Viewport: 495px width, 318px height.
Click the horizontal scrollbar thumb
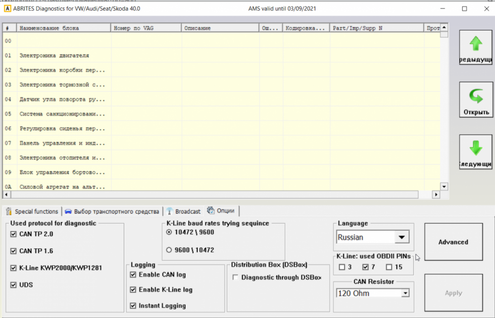coord(214,195)
